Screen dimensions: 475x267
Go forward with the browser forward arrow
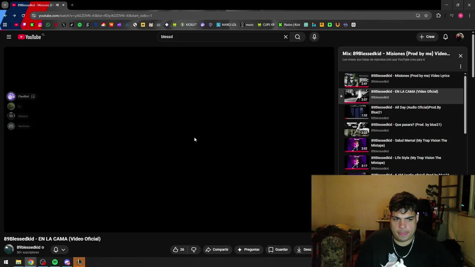pyautogui.click(x=14, y=16)
